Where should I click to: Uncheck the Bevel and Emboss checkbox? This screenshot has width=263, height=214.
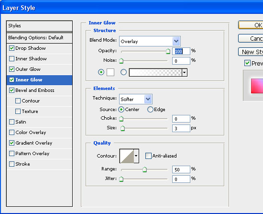[x=11, y=90]
